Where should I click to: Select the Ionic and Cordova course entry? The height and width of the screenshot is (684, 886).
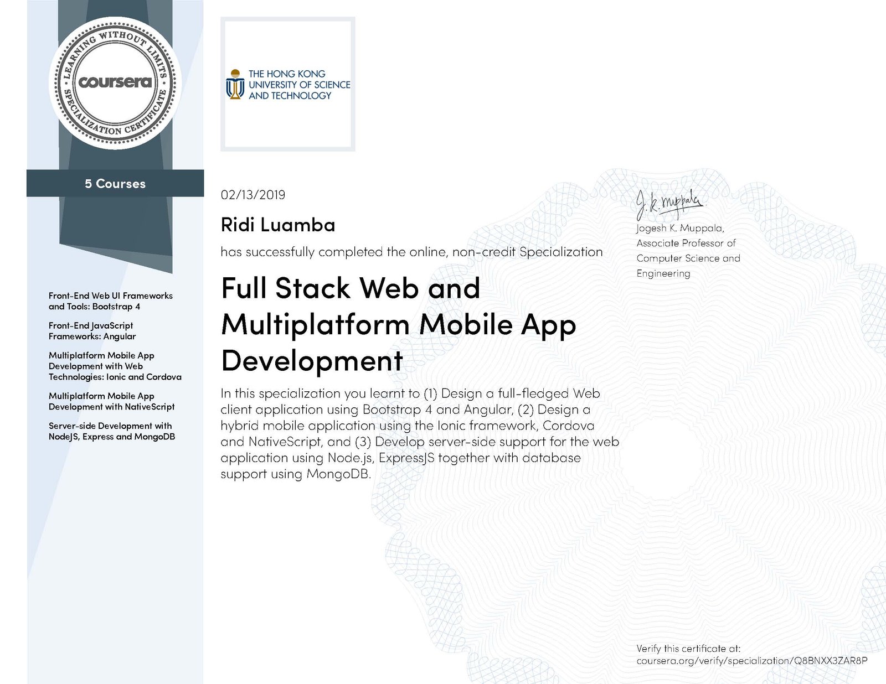point(115,366)
